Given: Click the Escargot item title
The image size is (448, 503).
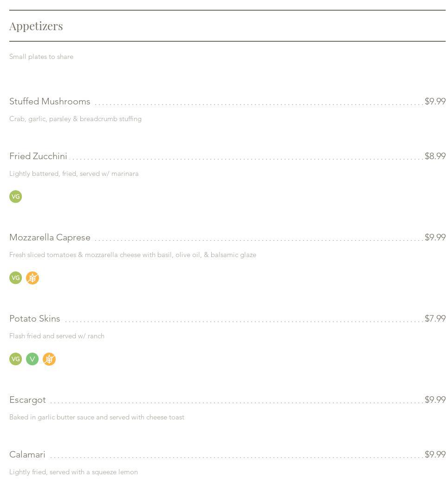Looking at the screenshot, I should coord(27,400).
